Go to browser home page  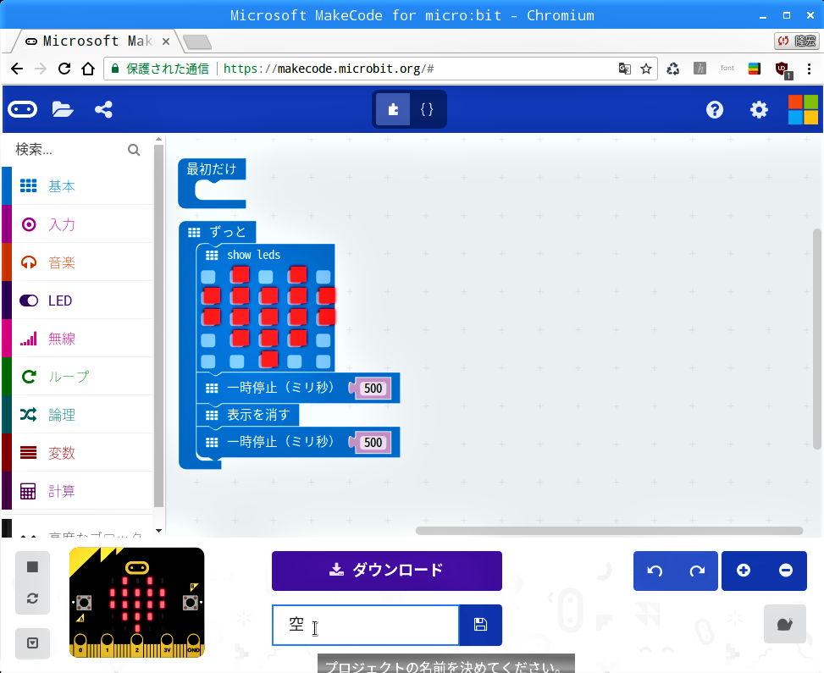[x=88, y=69]
